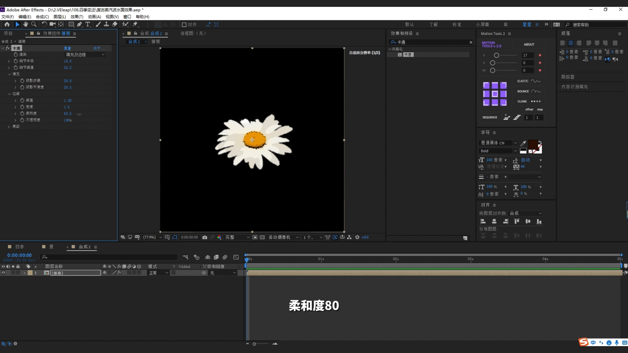Click the ELASTIC button in Motion Tools
The width and height of the screenshot is (628, 353).
point(529,81)
